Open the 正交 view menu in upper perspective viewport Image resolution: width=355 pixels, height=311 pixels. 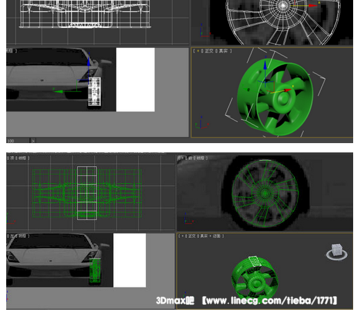(x=209, y=51)
